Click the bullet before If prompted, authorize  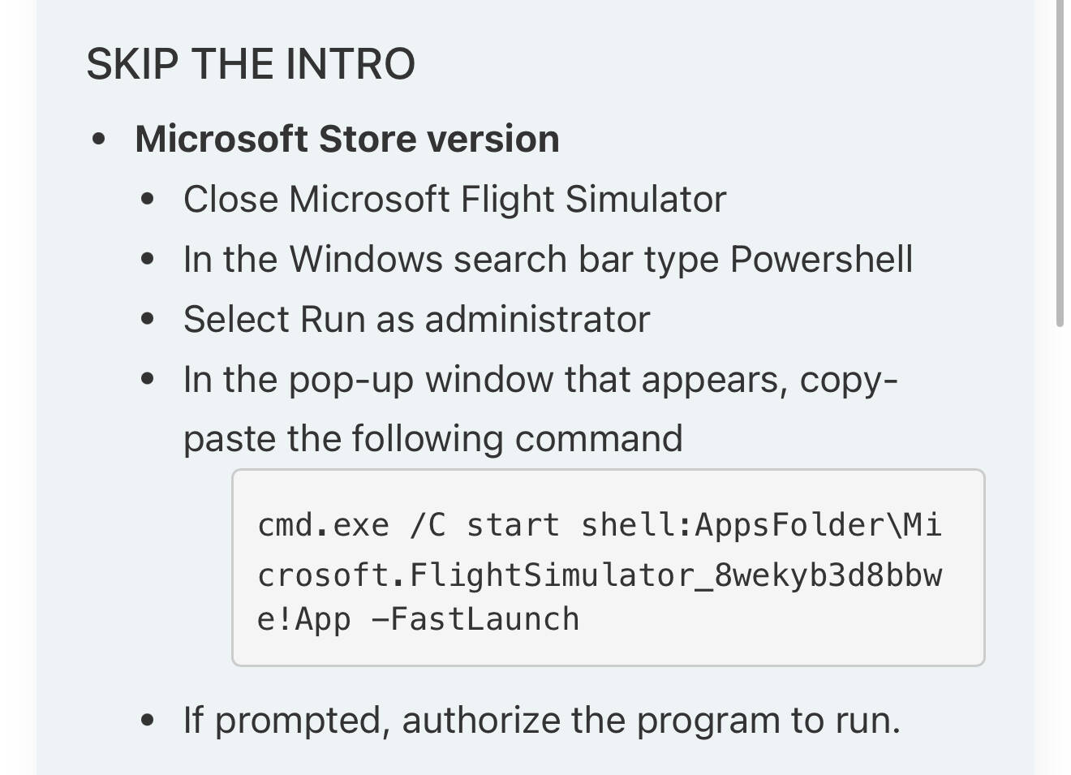point(147,720)
